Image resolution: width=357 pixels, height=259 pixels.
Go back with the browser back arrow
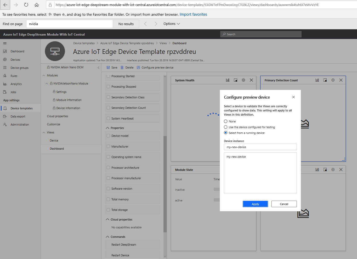coord(5,5)
